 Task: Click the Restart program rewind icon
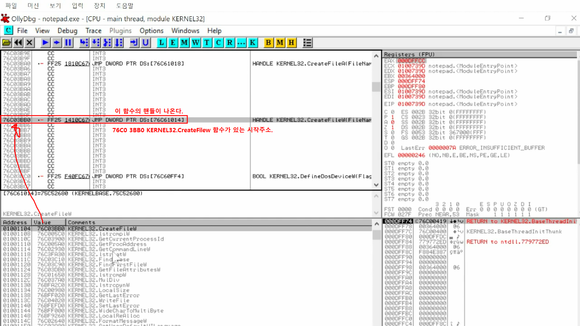tap(18, 43)
